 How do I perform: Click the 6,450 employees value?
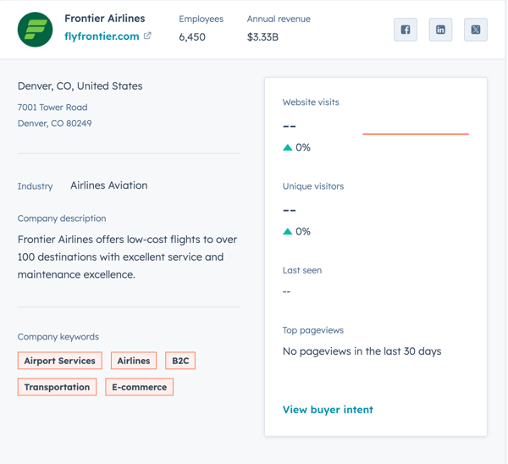pyautogui.click(x=192, y=37)
